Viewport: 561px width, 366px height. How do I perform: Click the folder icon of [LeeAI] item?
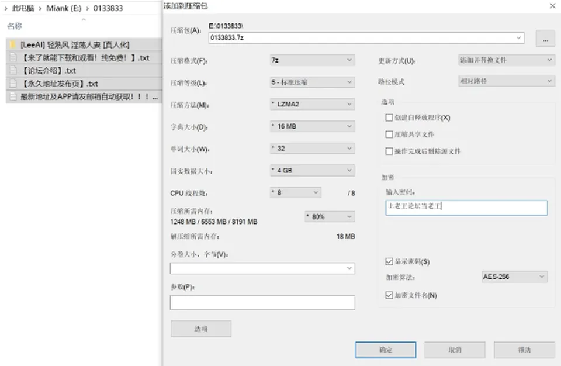click(13, 45)
